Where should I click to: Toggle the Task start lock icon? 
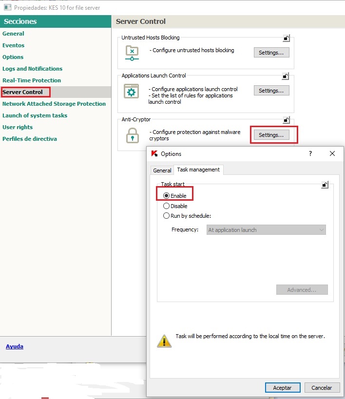[325, 185]
